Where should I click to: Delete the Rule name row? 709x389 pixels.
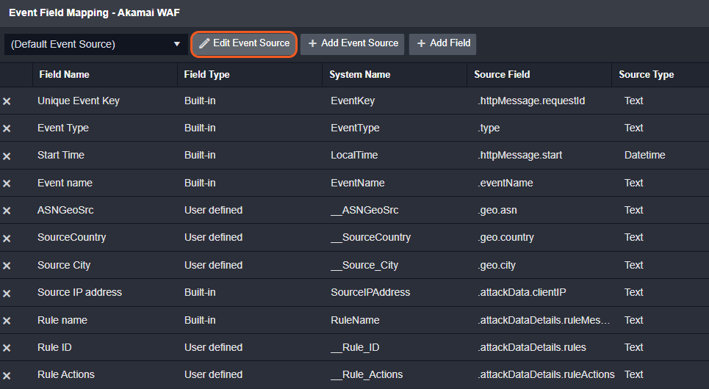pyautogui.click(x=7, y=321)
